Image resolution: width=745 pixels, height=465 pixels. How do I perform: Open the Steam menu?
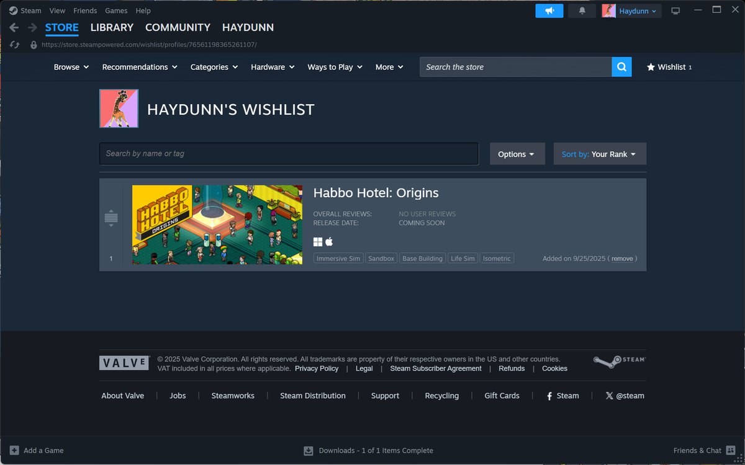[x=31, y=11]
